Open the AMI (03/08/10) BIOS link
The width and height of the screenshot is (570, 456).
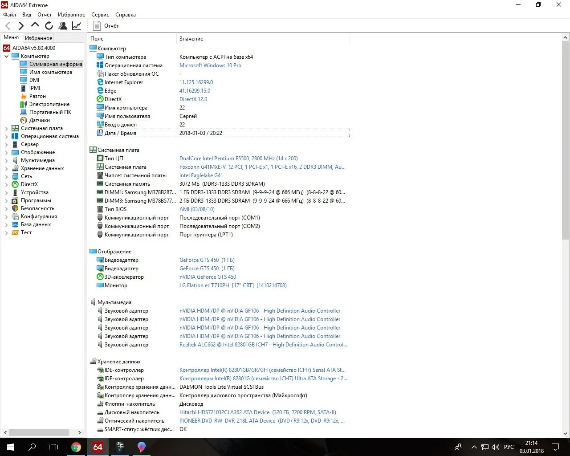point(197,209)
